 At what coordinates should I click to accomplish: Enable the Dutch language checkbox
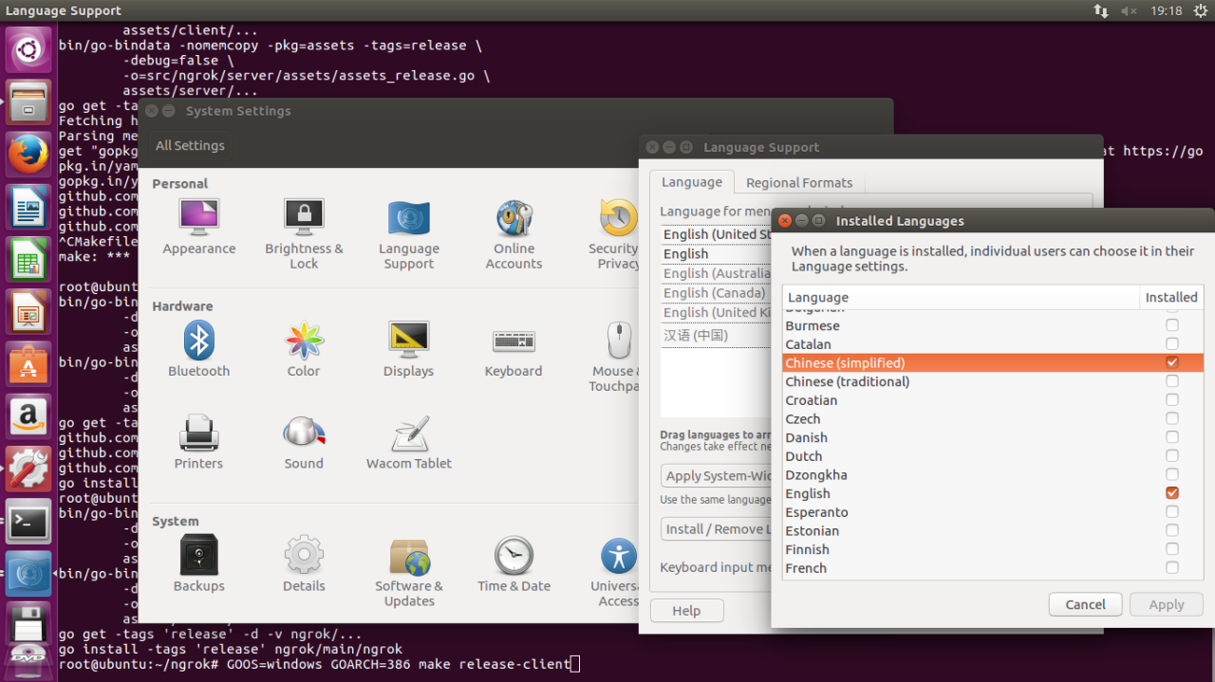pos(1172,455)
